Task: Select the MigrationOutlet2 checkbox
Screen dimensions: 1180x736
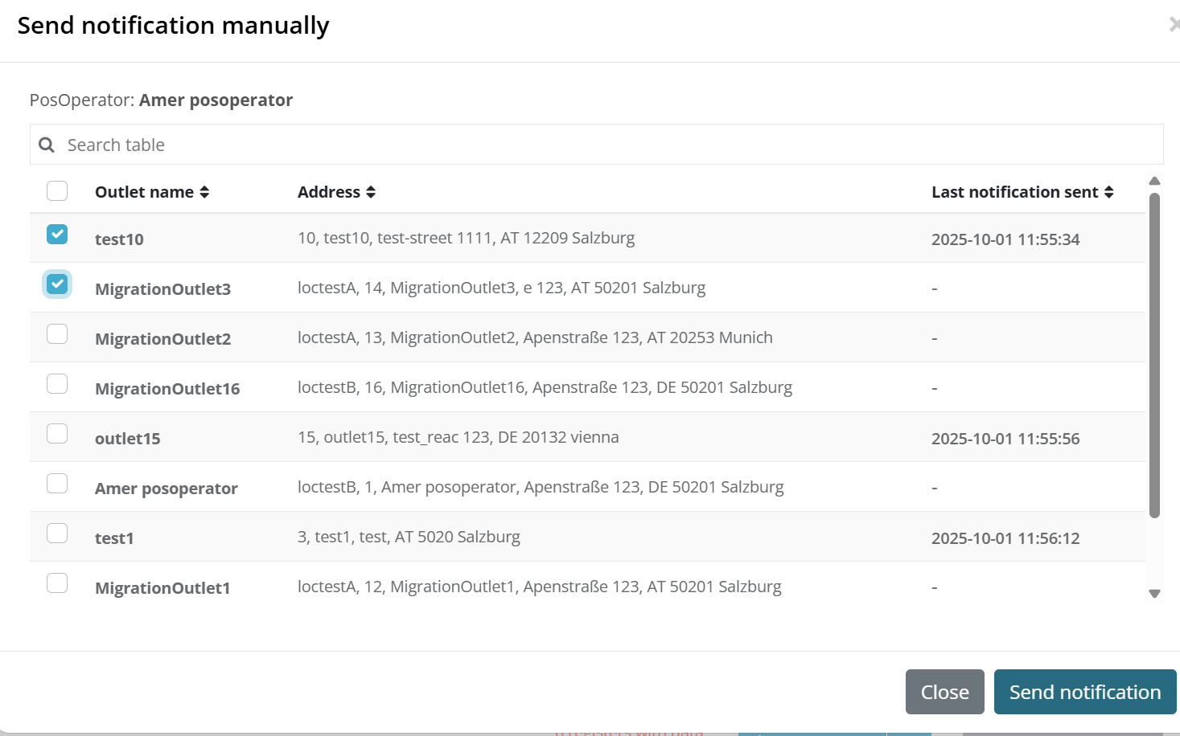Action: coord(57,334)
